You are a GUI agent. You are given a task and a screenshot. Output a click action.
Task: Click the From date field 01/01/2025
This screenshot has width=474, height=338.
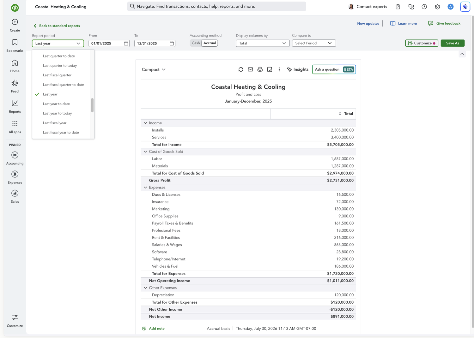pos(109,43)
